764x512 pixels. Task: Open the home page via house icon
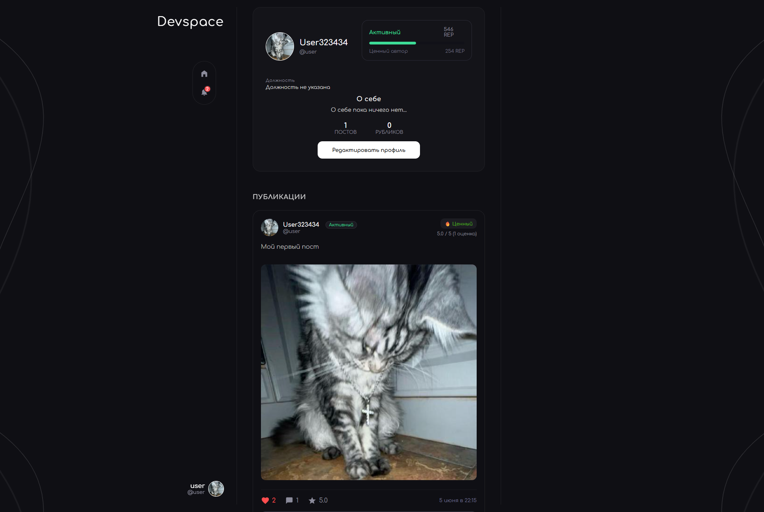(x=204, y=74)
